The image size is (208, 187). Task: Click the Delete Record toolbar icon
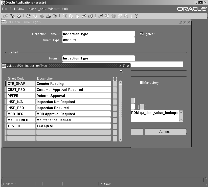90,16
